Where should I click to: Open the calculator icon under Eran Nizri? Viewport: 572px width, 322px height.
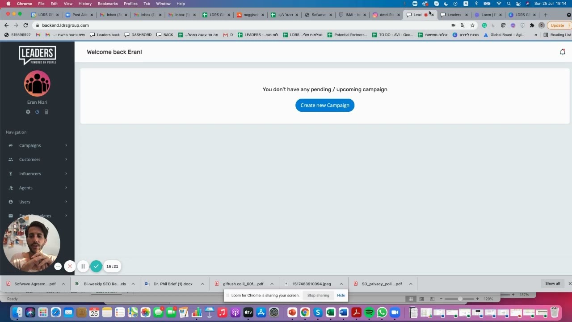(46, 112)
